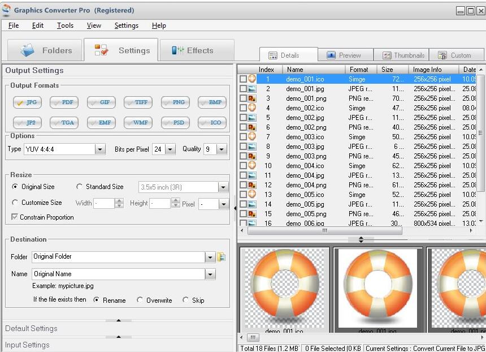This screenshot has height=352, width=486.
Task: Switch to the Settings tab
Action: point(121,50)
